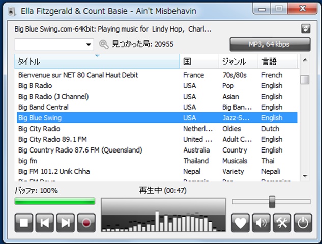Click the magnifier search icon
Screen dimensions: 322x244
104,44
